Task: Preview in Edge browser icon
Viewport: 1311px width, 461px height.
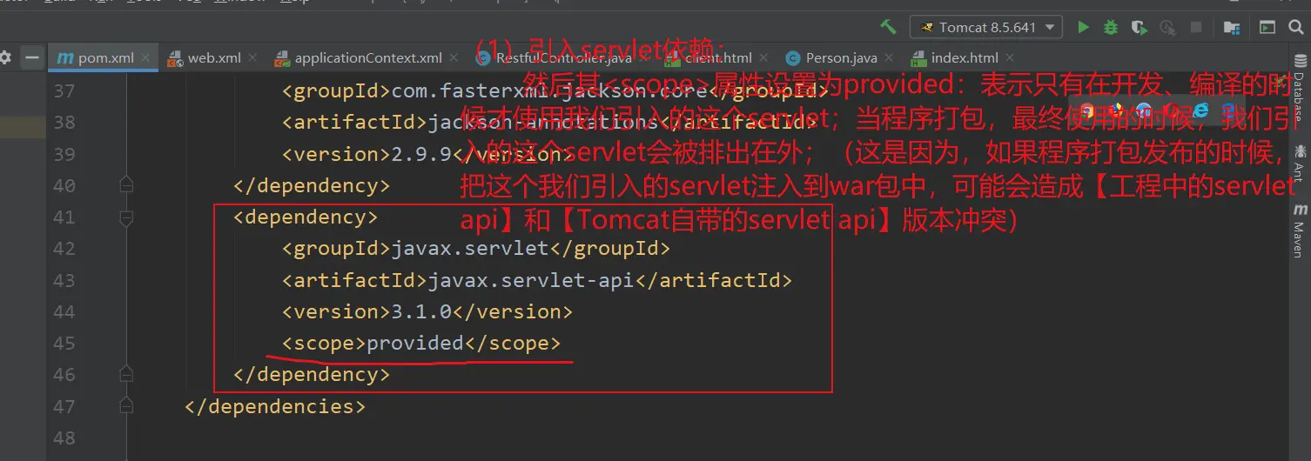Action: coord(1229,110)
